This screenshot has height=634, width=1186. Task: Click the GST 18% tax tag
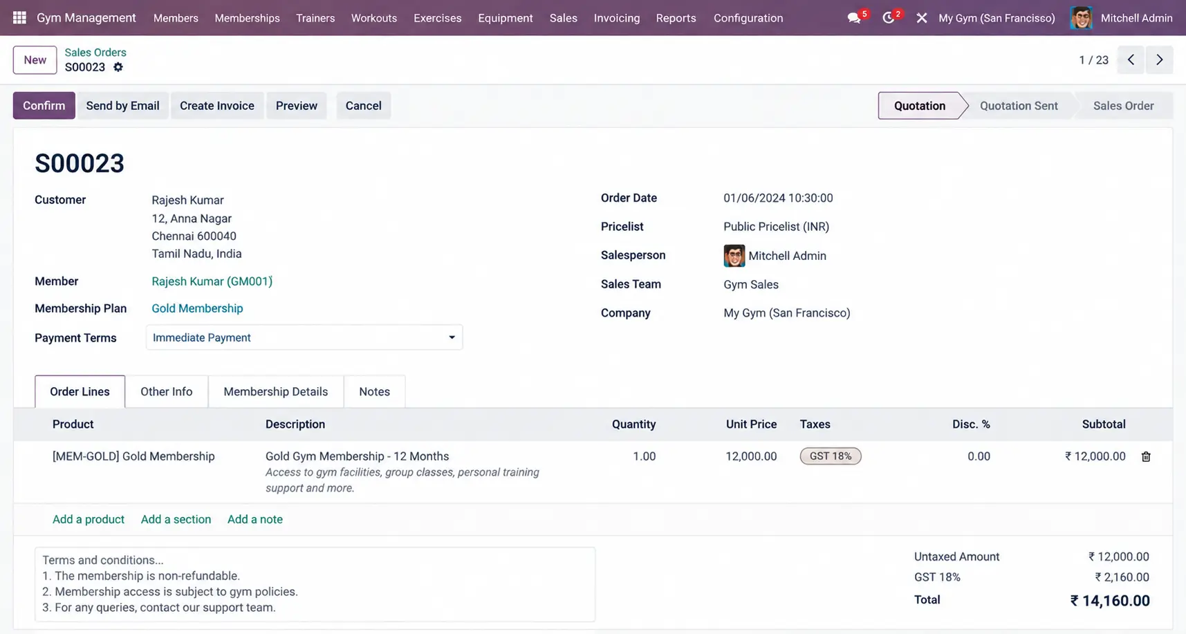click(831, 456)
